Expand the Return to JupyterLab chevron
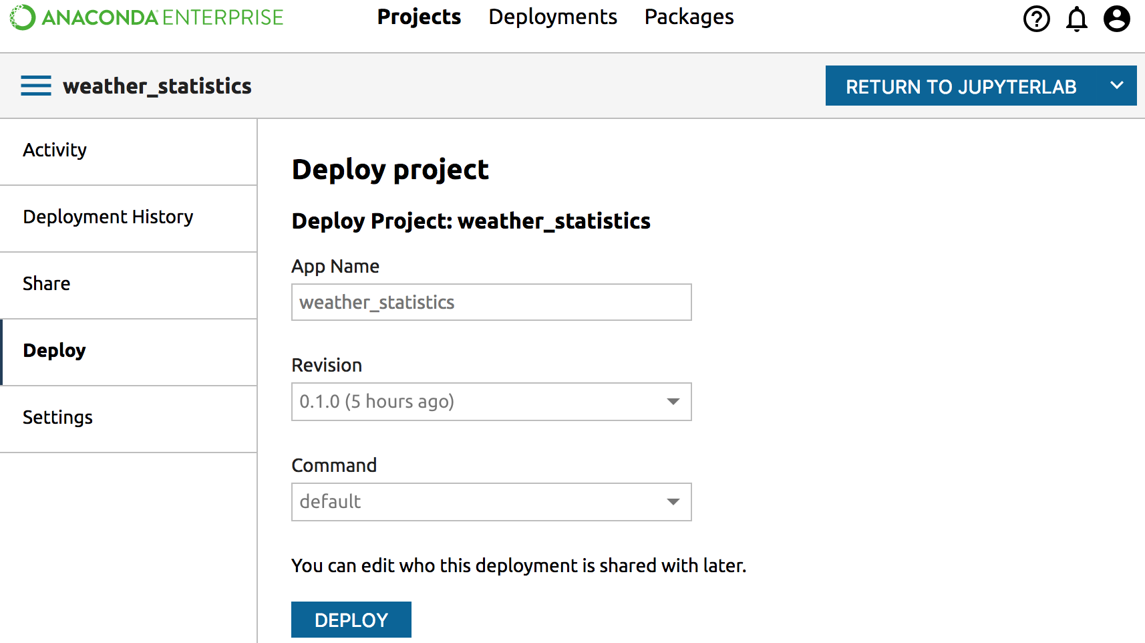Image resolution: width=1145 pixels, height=643 pixels. coord(1116,86)
